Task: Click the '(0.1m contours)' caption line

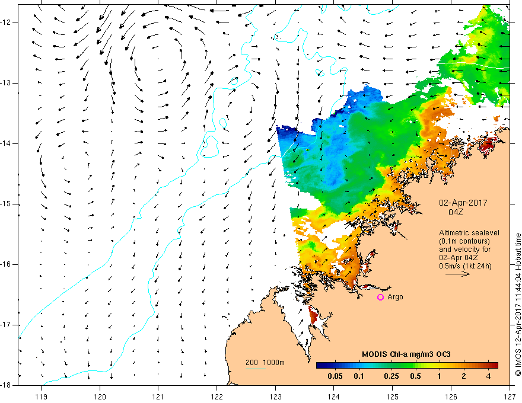Action: [x=464, y=241]
